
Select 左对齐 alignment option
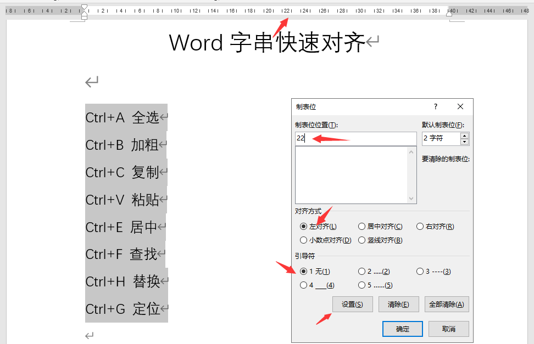click(x=319, y=226)
